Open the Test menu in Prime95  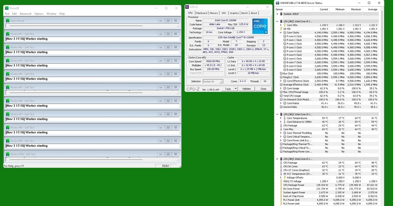point(7,14)
